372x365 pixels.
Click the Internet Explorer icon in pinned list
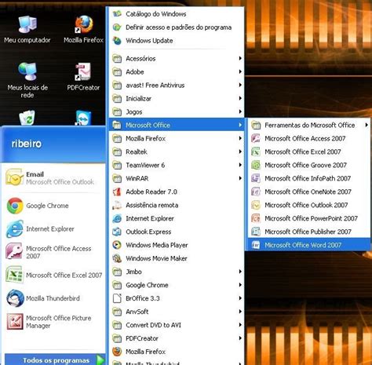(x=15, y=229)
